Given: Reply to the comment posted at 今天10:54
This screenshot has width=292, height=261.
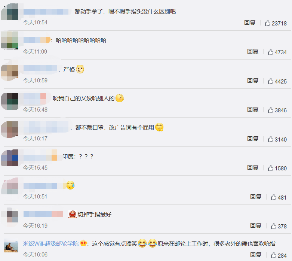Looking at the screenshot, I should 250,23.
